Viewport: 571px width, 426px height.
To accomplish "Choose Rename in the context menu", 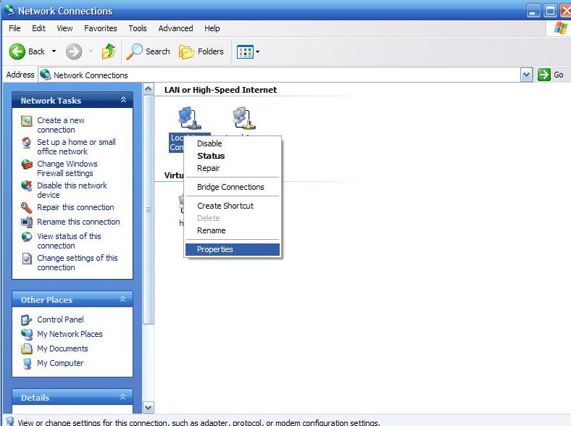I will pos(233,230).
